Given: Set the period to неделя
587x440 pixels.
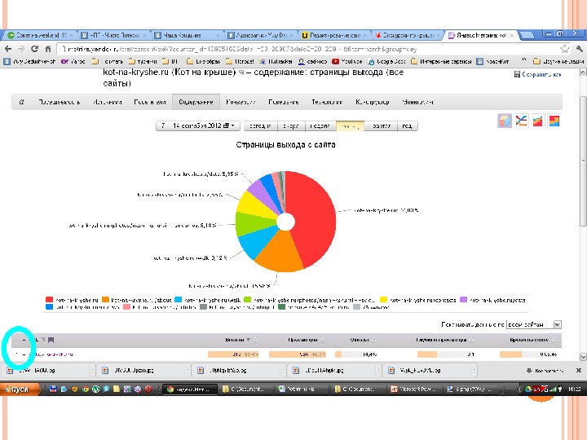Looking at the screenshot, I should (320, 125).
